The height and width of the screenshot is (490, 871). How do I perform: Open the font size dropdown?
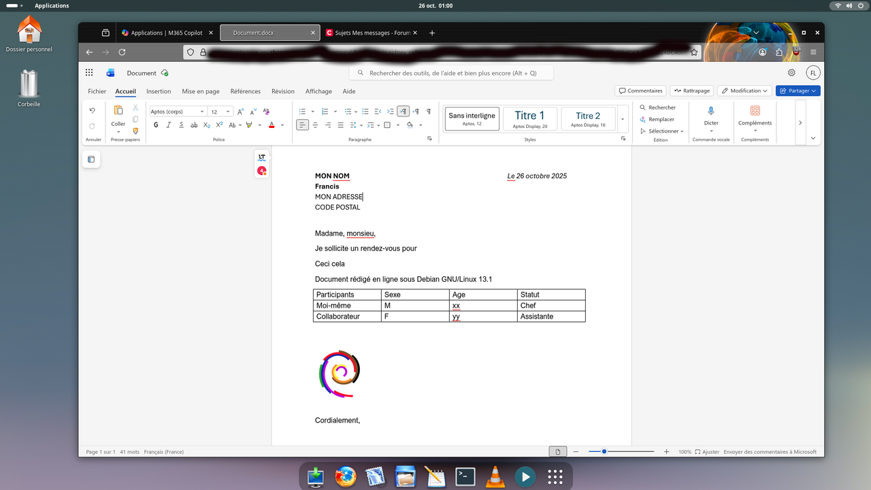pyautogui.click(x=220, y=112)
